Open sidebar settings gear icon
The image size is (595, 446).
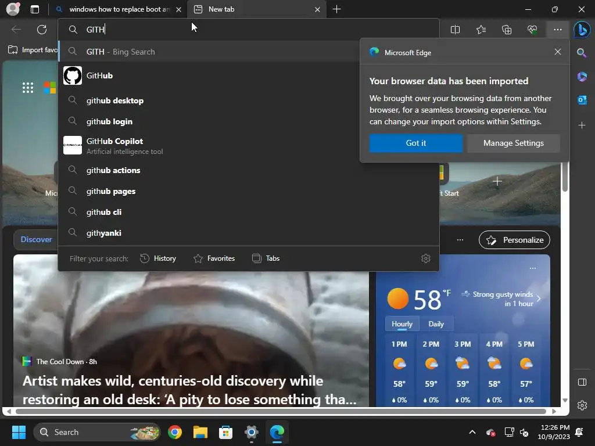coord(582,405)
